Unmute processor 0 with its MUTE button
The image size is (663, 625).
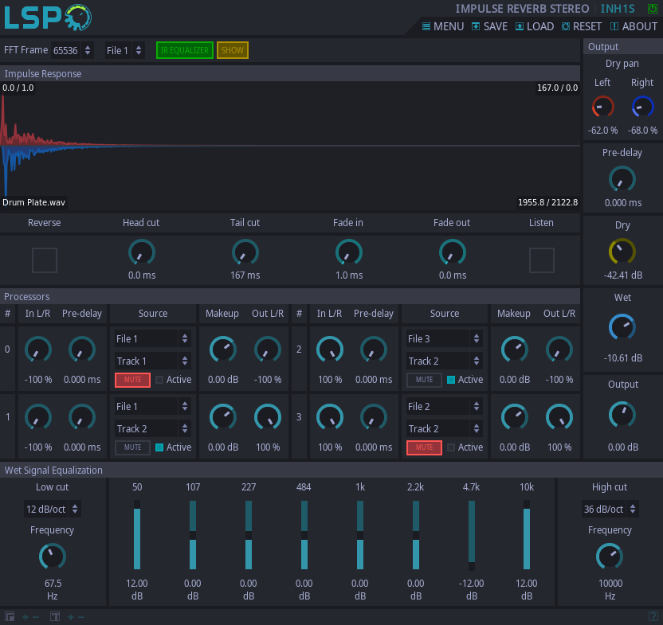[133, 380]
